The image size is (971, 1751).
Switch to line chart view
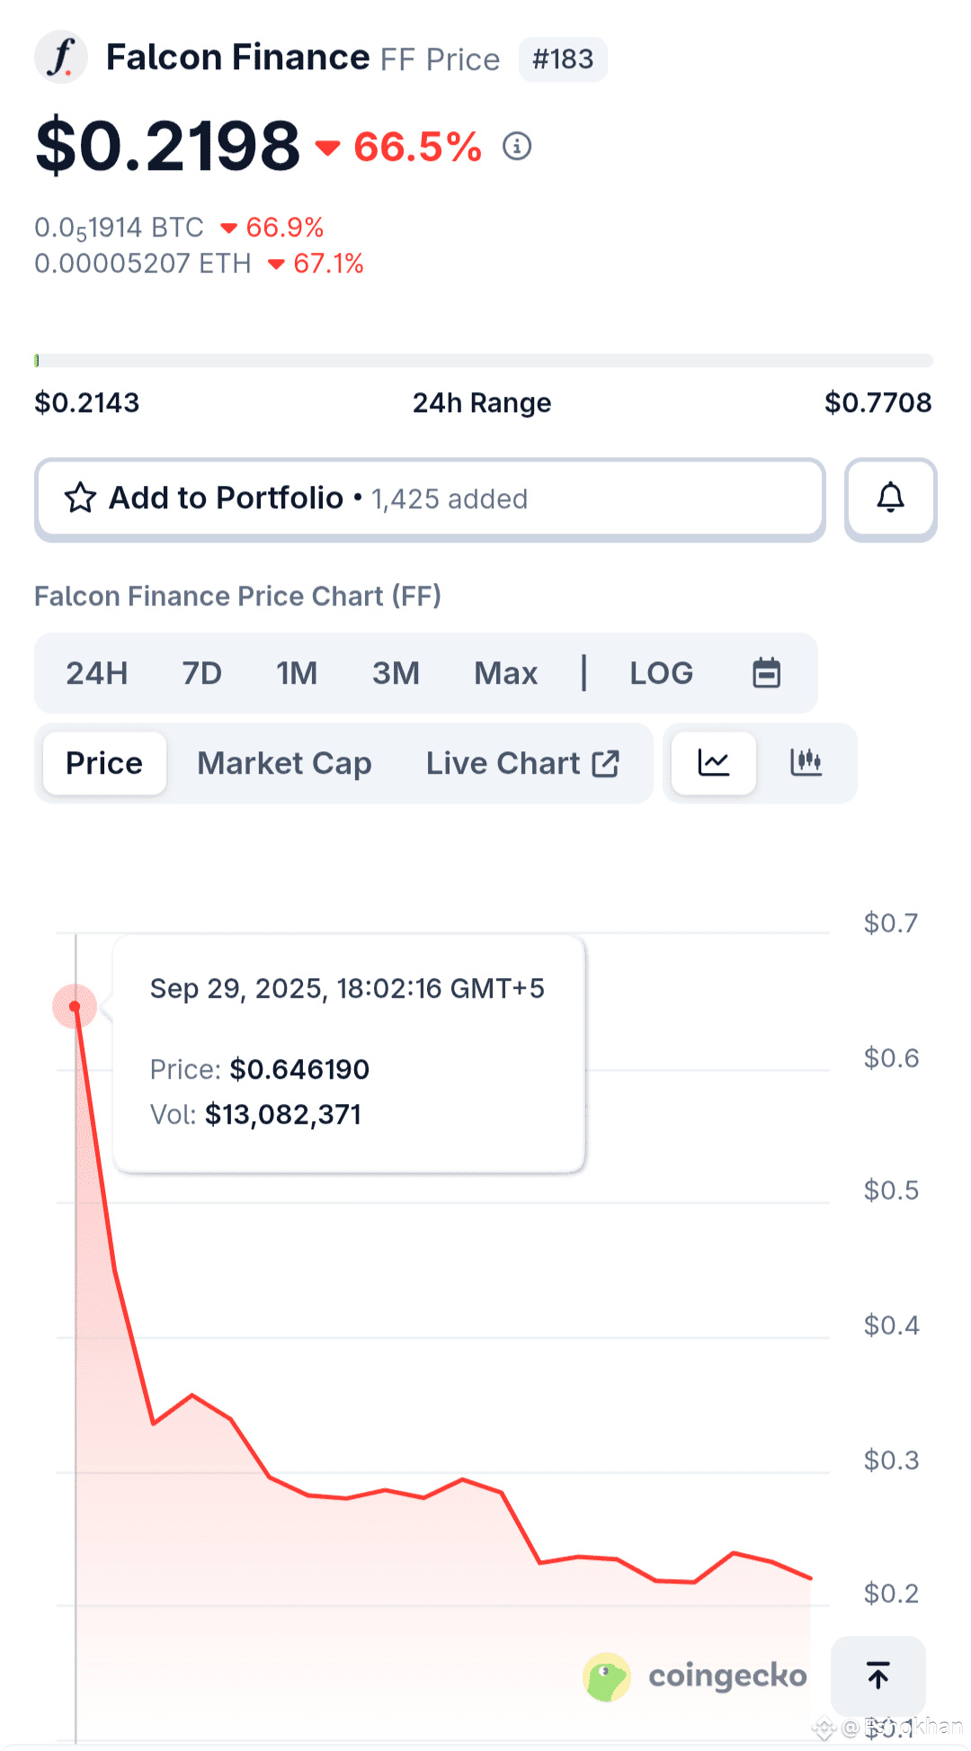714,763
